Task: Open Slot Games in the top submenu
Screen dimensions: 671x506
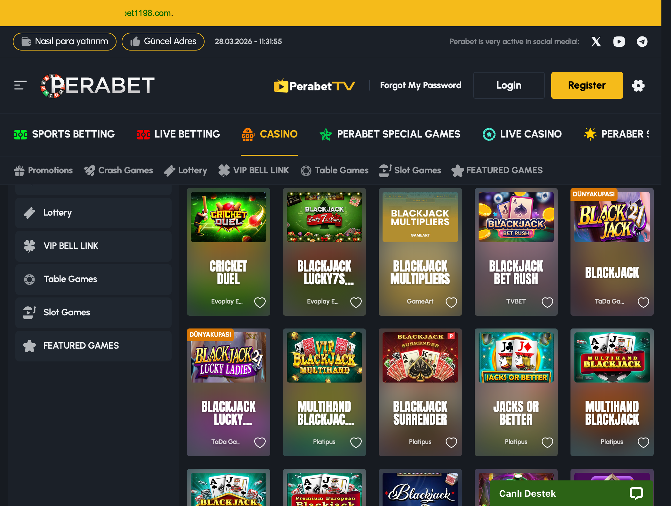Action: [410, 170]
